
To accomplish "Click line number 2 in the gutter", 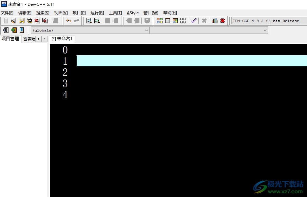I will point(65,72).
